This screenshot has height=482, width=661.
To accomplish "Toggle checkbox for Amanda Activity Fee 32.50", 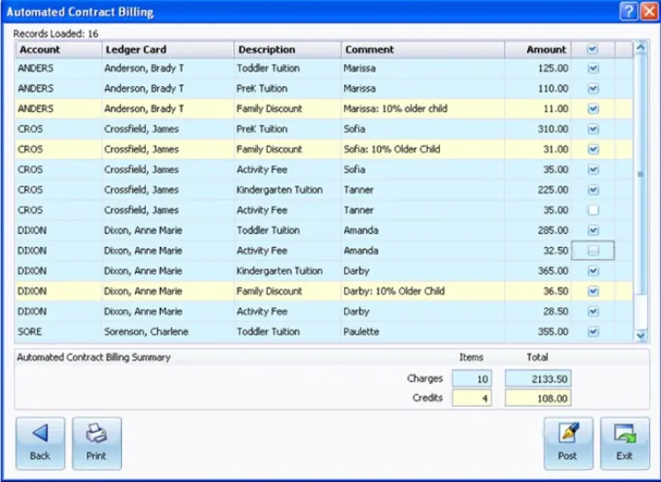I will (593, 251).
